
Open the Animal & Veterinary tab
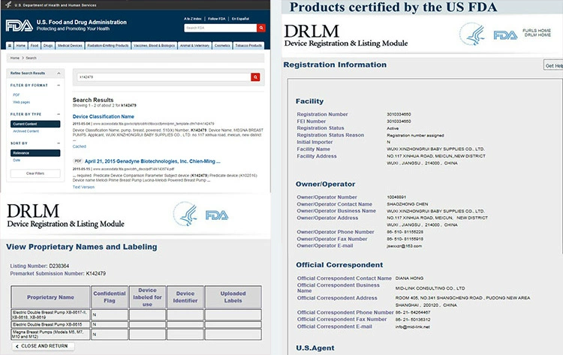(x=194, y=46)
